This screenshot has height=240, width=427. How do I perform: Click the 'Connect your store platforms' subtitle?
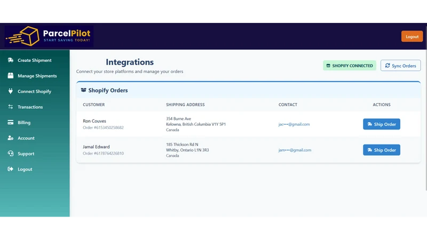point(130,71)
